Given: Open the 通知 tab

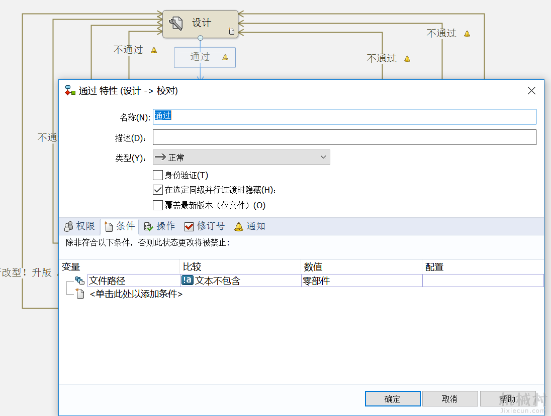Looking at the screenshot, I should tap(249, 226).
